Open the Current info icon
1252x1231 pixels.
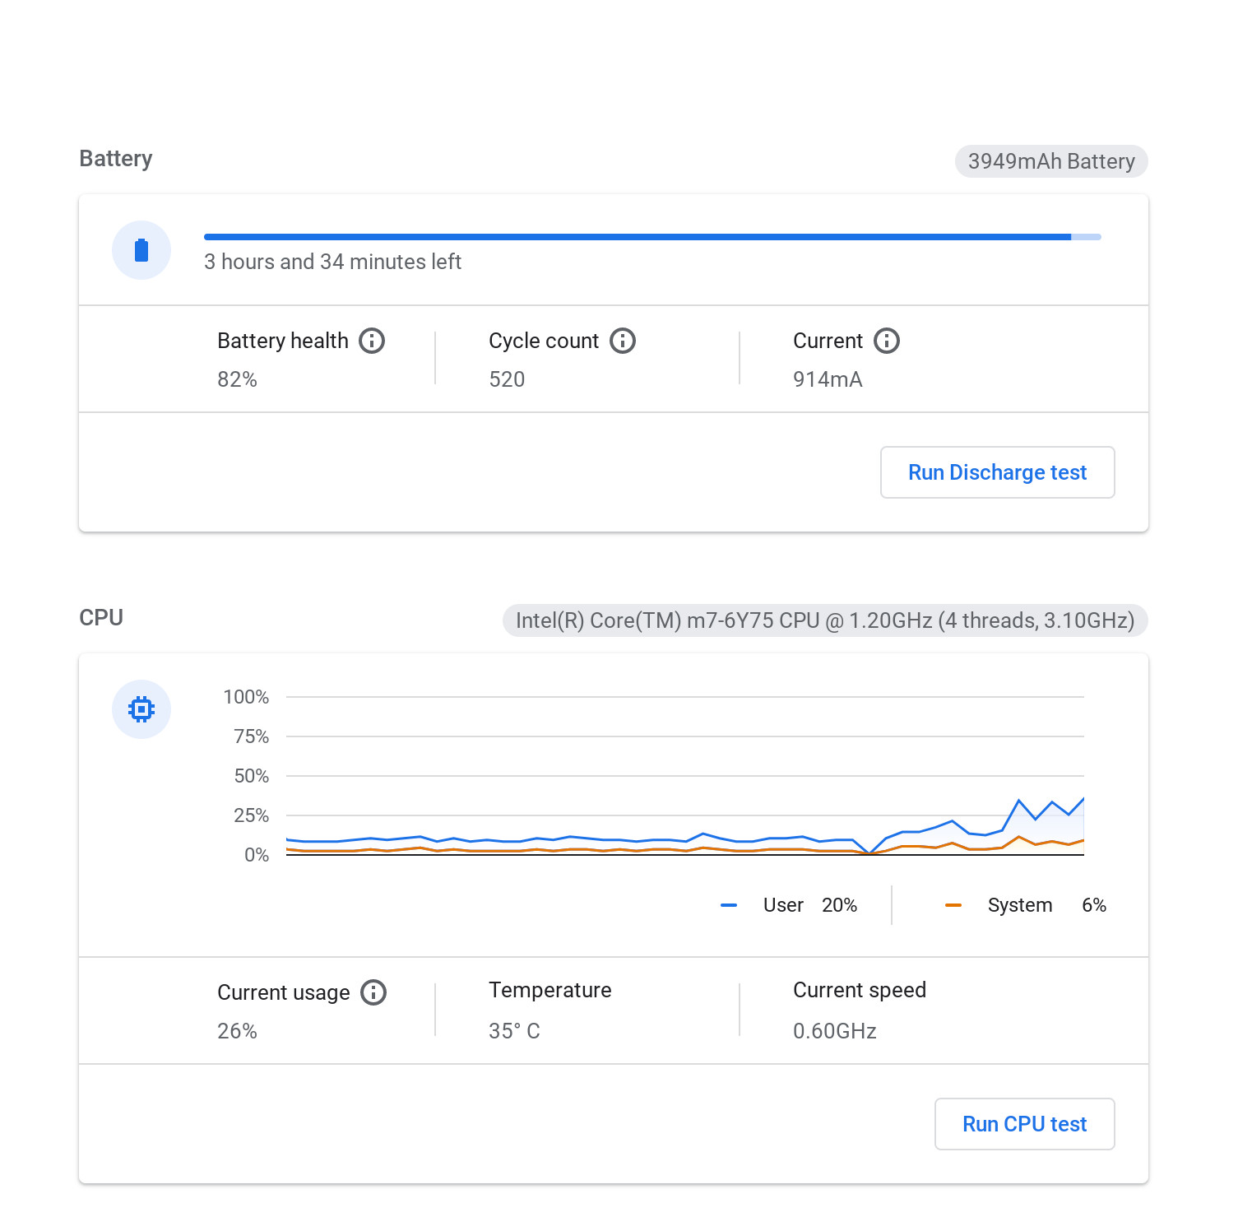887,341
